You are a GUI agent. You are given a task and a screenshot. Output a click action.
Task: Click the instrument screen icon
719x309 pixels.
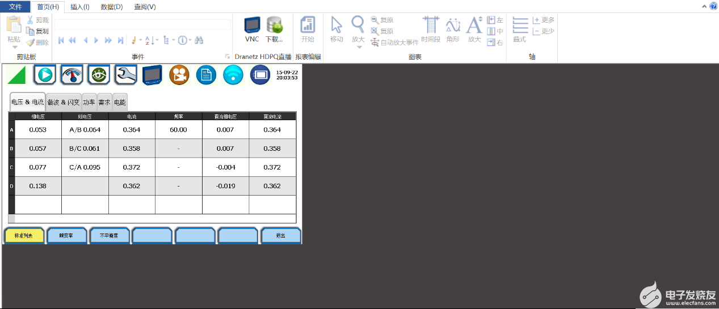[x=153, y=75]
